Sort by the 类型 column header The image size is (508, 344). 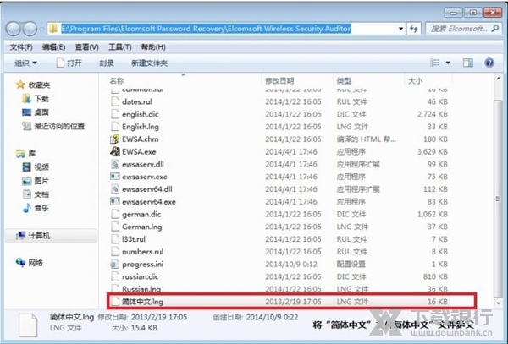(x=344, y=80)
